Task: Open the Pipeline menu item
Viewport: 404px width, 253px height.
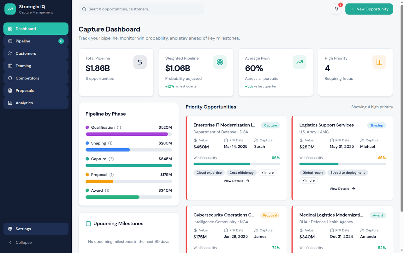Action: pos(36,41)
